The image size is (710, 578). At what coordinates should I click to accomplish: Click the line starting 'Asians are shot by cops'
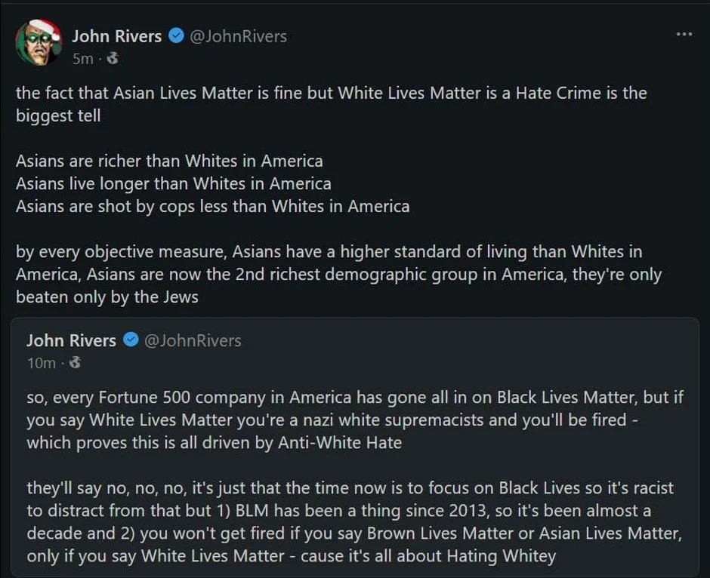pos(213,206)
